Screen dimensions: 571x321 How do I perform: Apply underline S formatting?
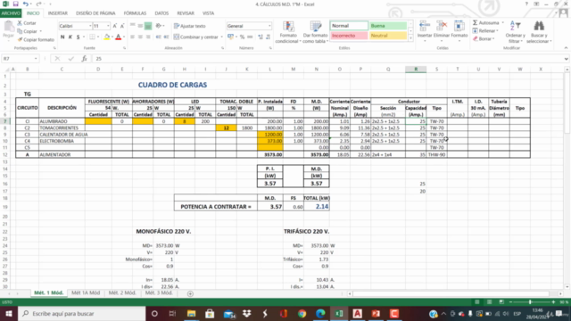[78, 37]
